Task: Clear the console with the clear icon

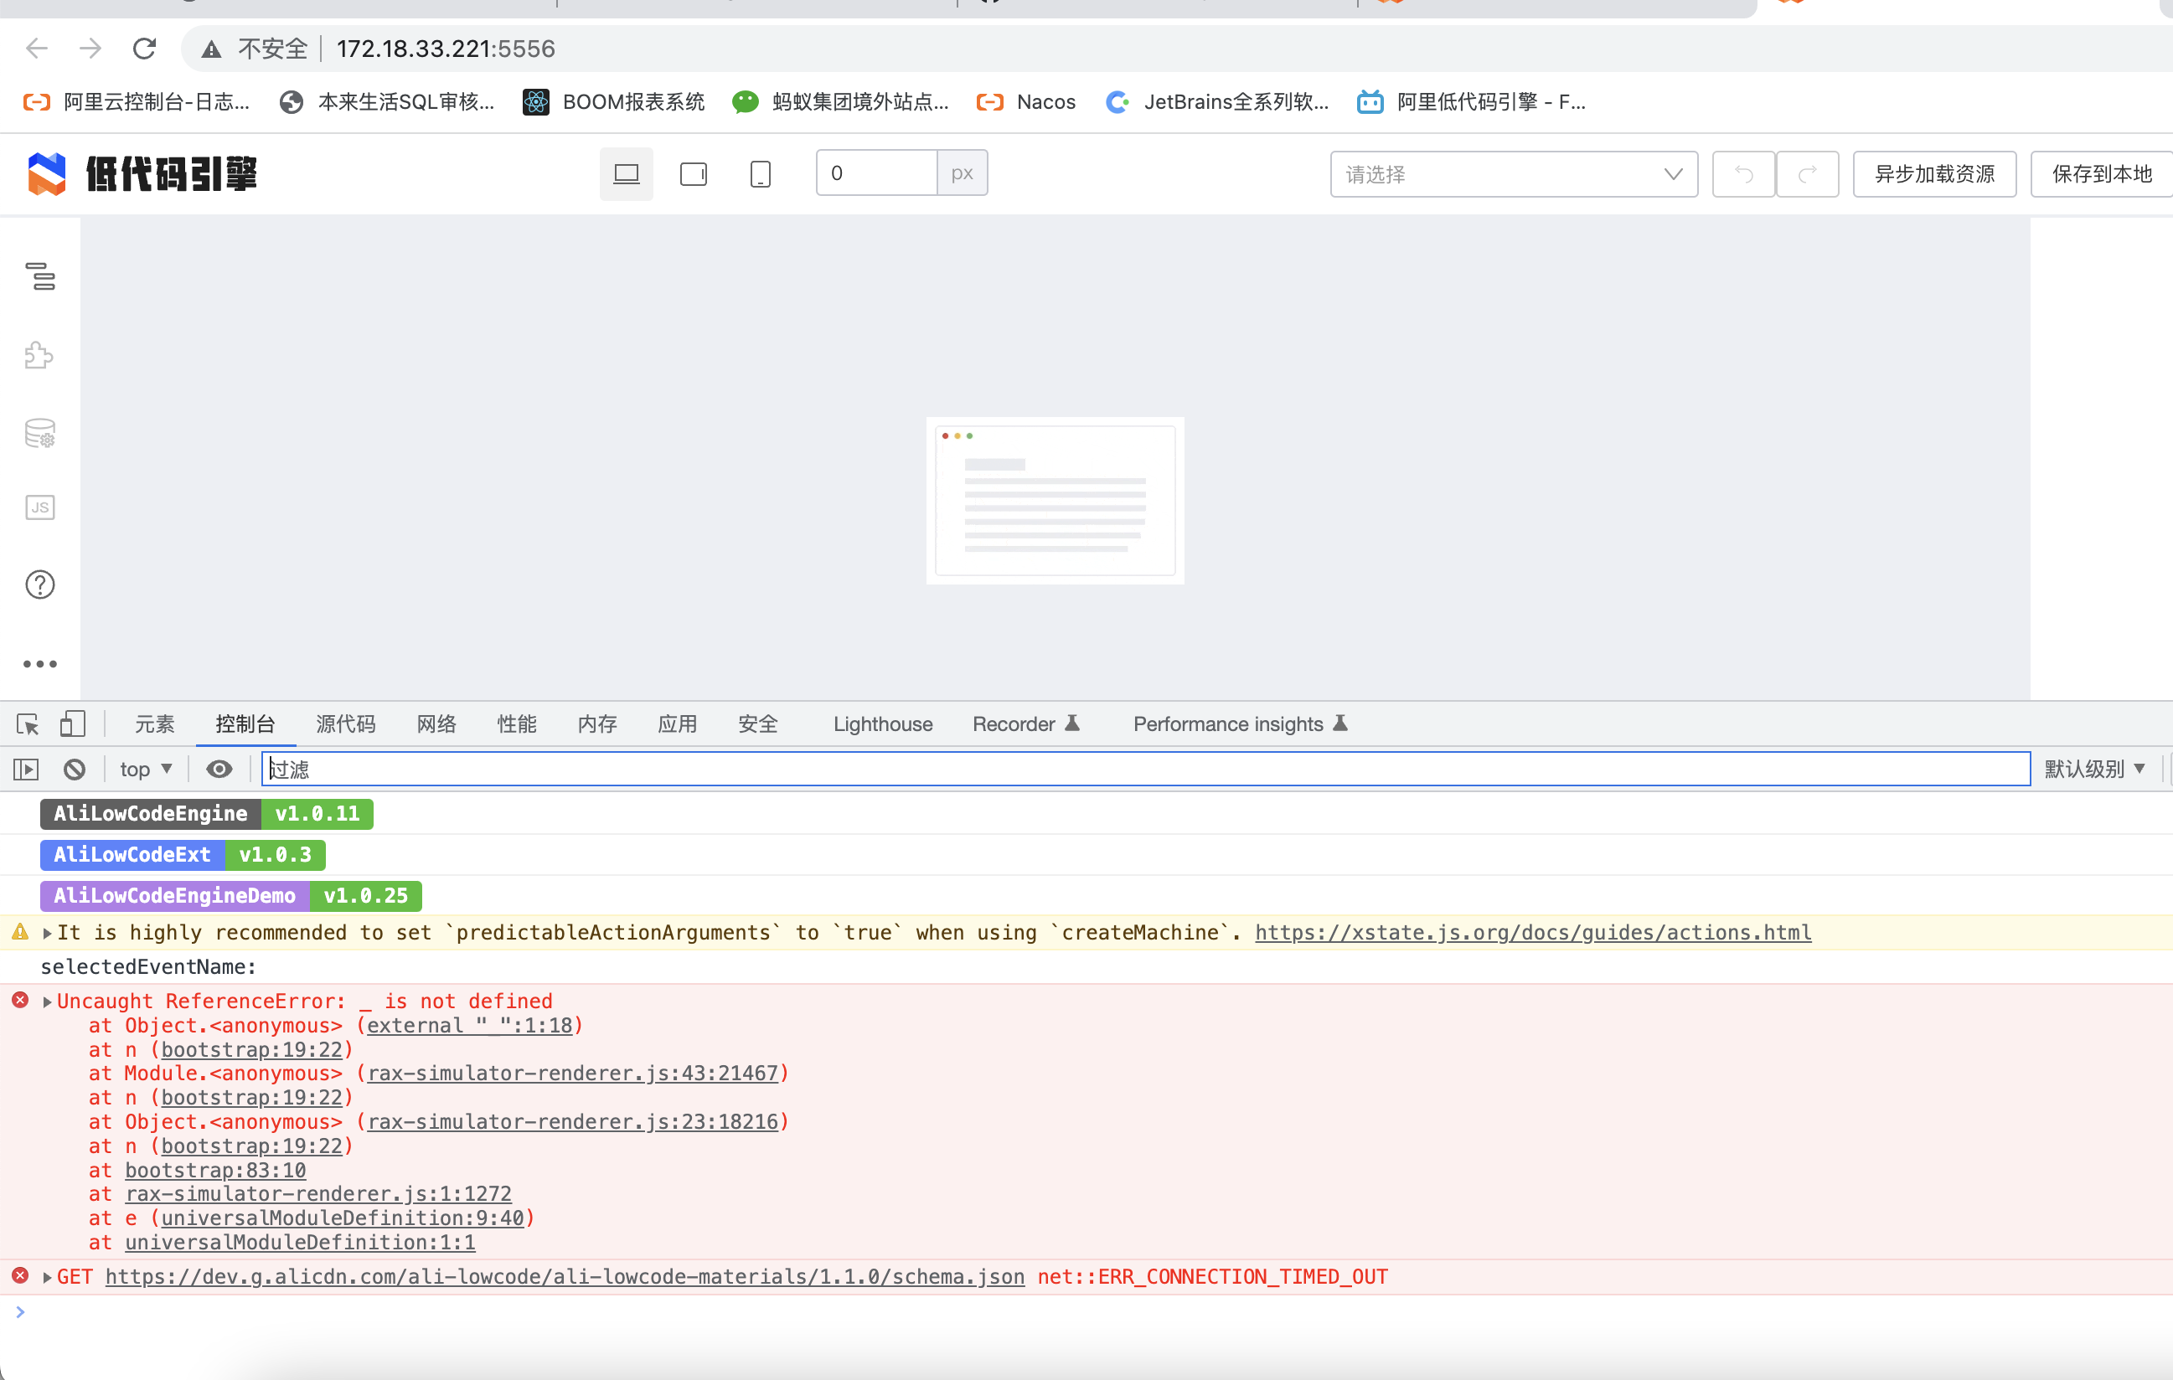Action: [74, 769]
